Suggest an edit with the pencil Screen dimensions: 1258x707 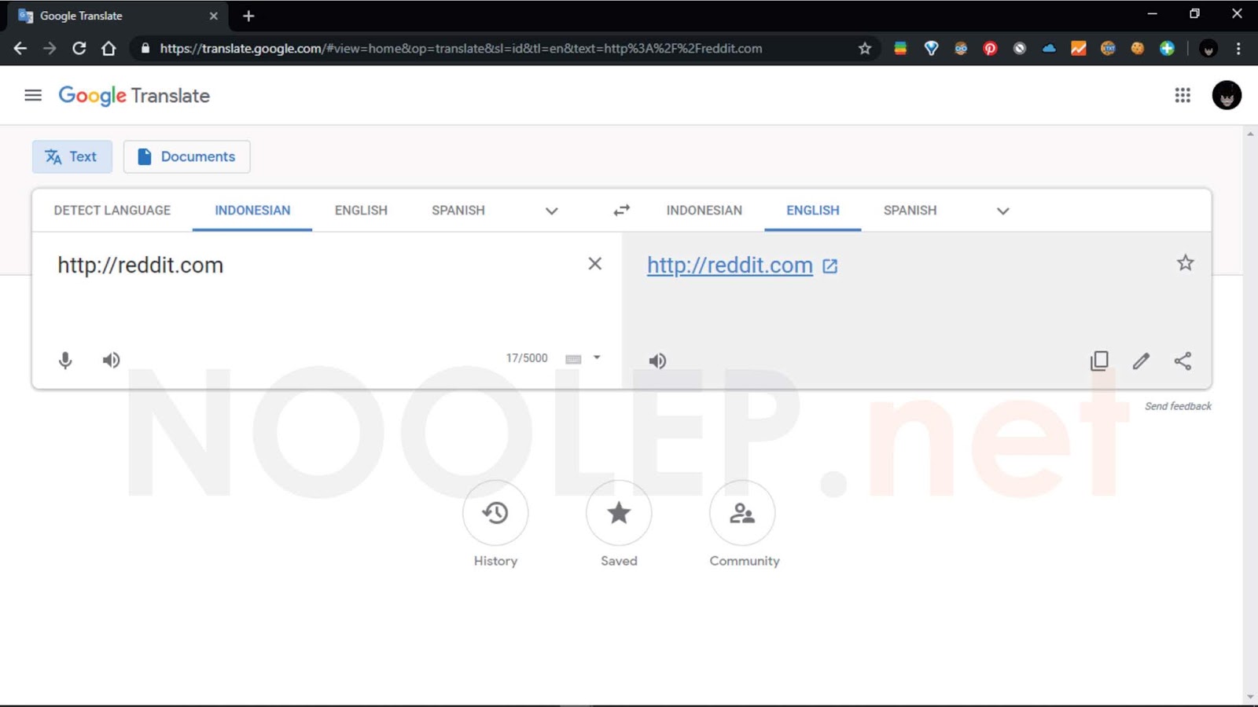tap(1141, 361)
